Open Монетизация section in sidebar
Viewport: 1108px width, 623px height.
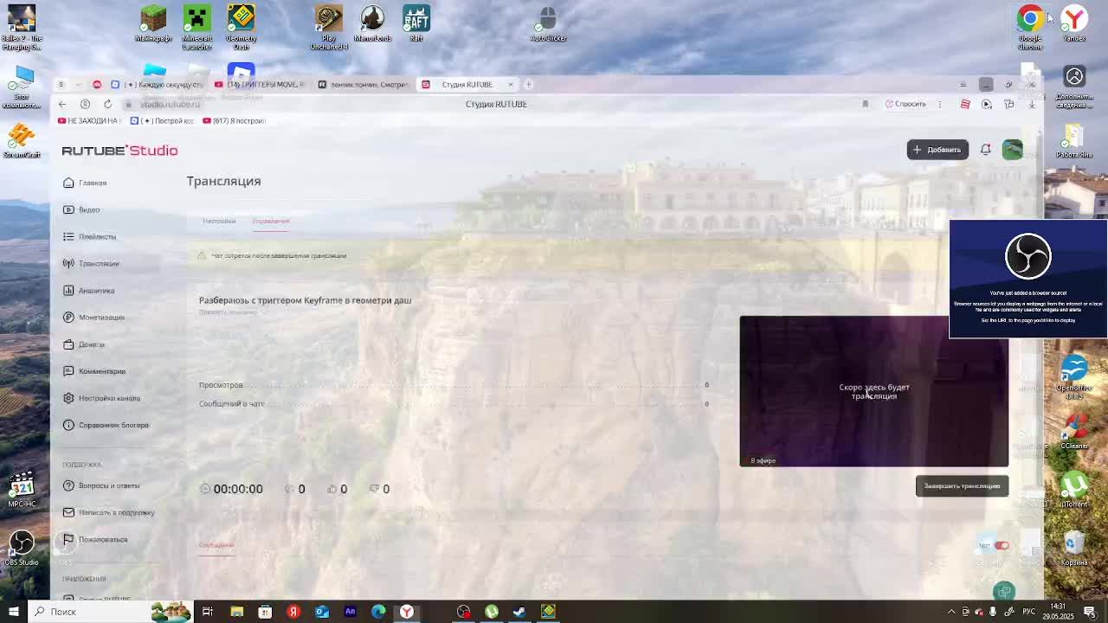tap(93, 317)
